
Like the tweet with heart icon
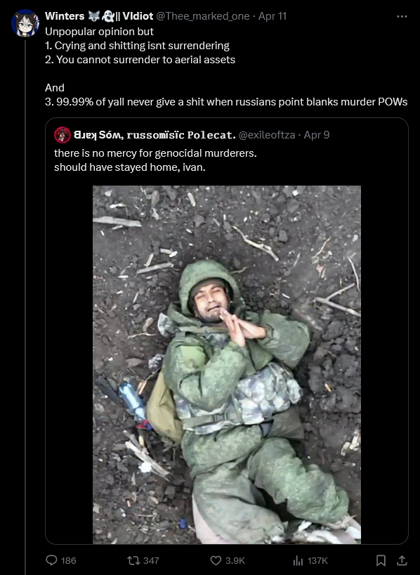click(216, 560)
